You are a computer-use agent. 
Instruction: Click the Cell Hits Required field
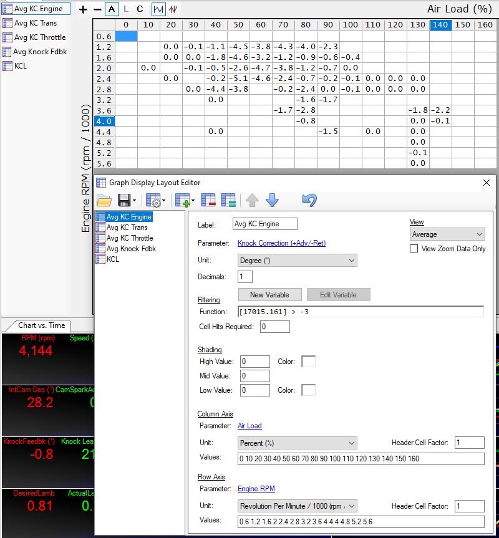pyautogui.click(x=275, y=327)
